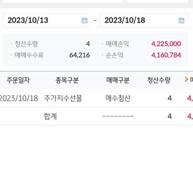Select the 종목구분 column header
The height and width of the screenshot is (193, 193).
(x=67, y=80)
